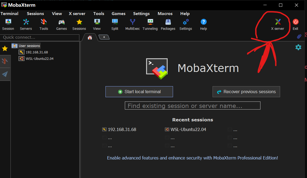Add a new tab with the plus button

(104, 37)
